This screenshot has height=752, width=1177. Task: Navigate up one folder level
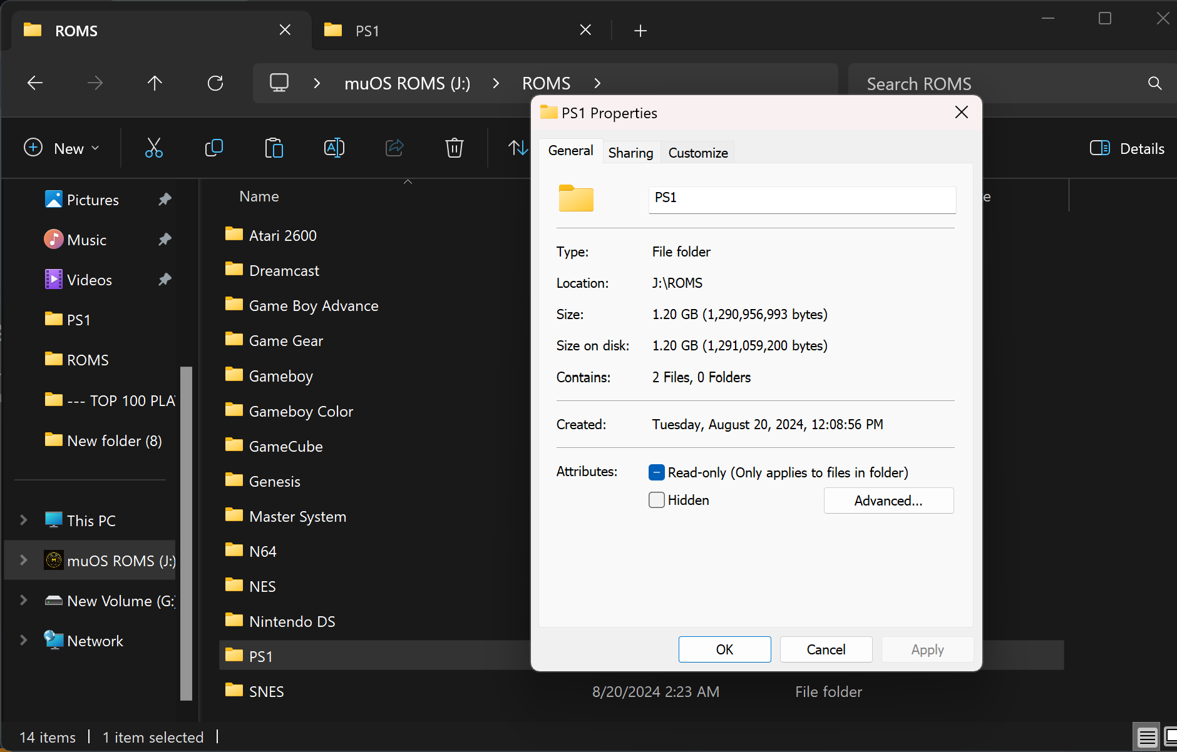(155, 83)
